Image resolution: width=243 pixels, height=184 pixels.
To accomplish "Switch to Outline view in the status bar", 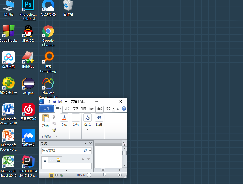I will tap(66, 175).
